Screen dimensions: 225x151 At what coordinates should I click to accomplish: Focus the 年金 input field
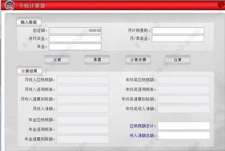(75, 47)
